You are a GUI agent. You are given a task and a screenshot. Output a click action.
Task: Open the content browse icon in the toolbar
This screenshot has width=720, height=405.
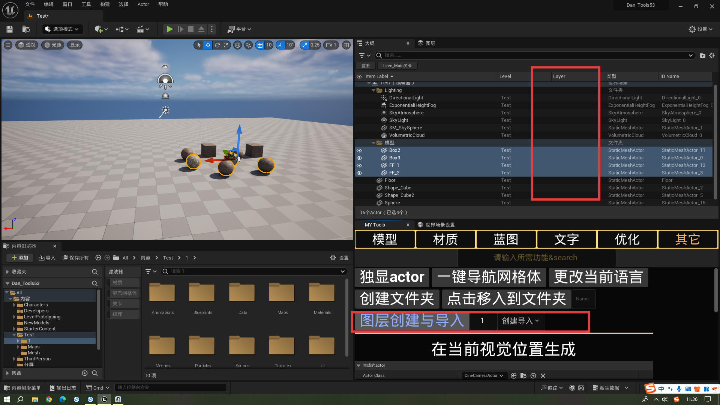(x=26, y=29)
